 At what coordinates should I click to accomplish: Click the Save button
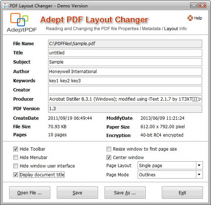77,193
